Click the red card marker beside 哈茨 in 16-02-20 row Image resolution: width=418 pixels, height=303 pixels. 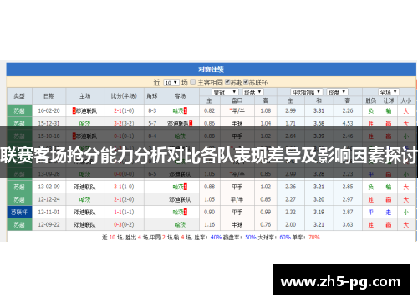186,110
